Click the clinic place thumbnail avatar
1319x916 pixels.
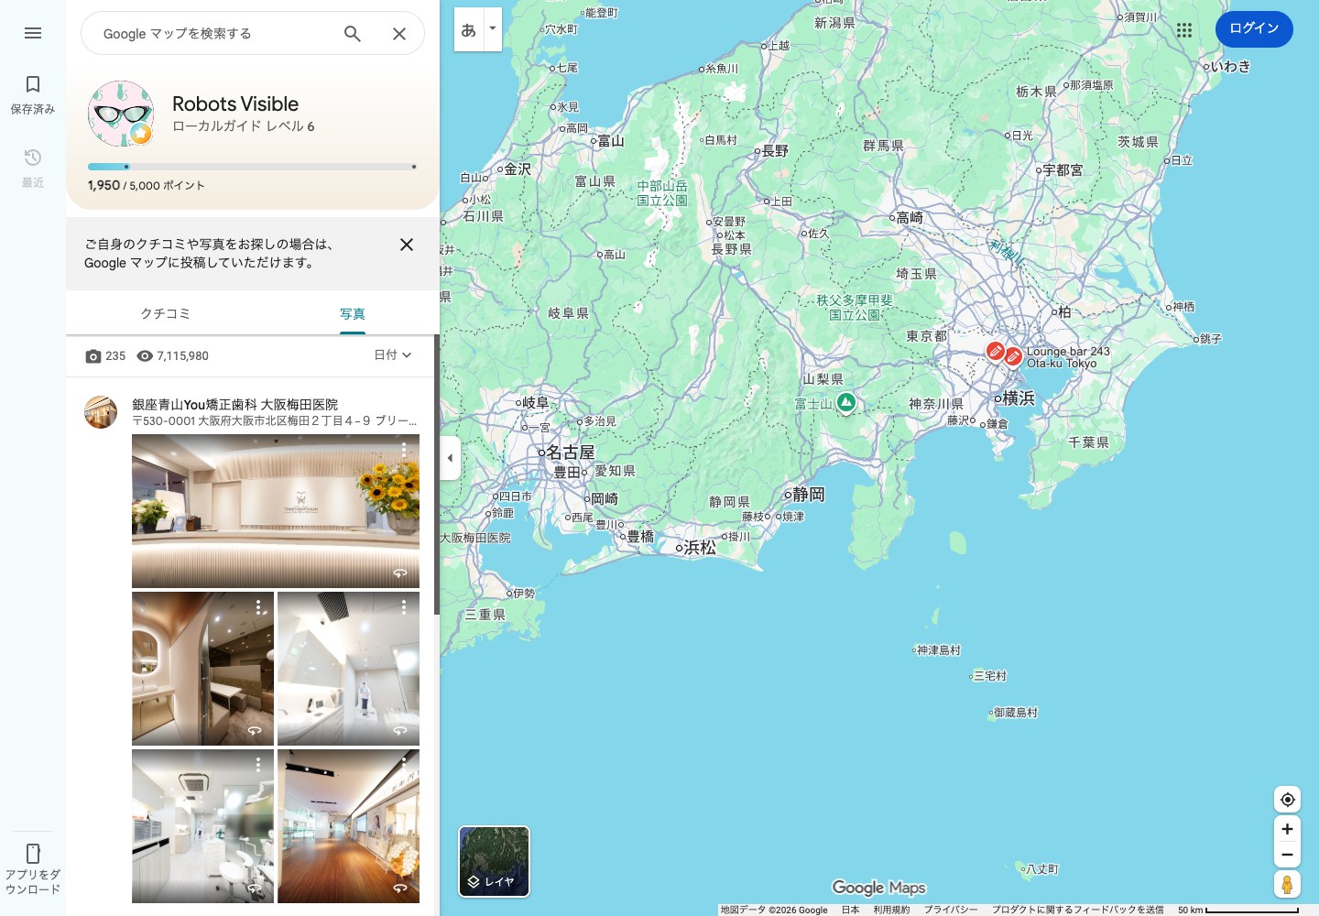coord(101,412)
